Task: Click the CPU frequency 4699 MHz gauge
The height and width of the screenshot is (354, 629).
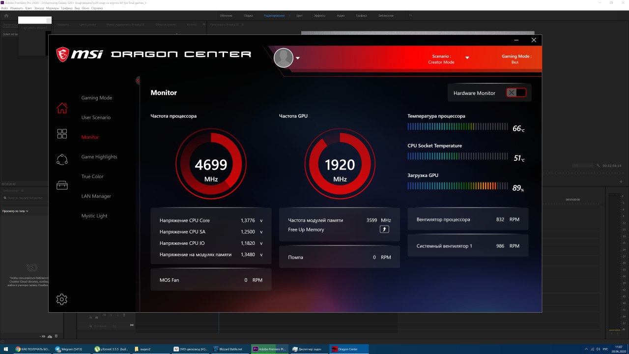Action: click(x=211, y=164)
